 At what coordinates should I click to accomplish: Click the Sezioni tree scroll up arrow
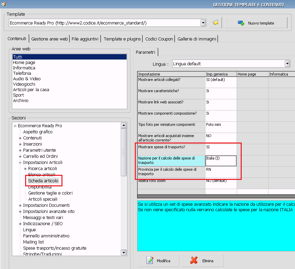point(124,125)
